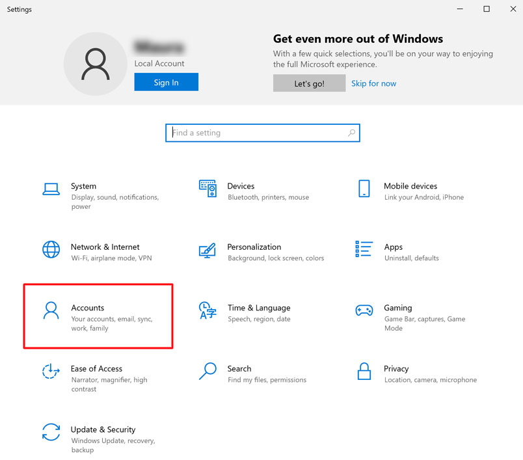Image resolution: width=523 pixels, height=460 pixels.
Task: Minimize the Settings window
Action: pyautogui.click(x=460, y=9)
